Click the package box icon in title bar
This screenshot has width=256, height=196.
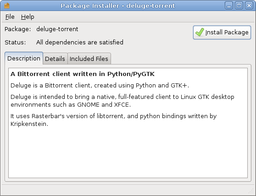7,5
